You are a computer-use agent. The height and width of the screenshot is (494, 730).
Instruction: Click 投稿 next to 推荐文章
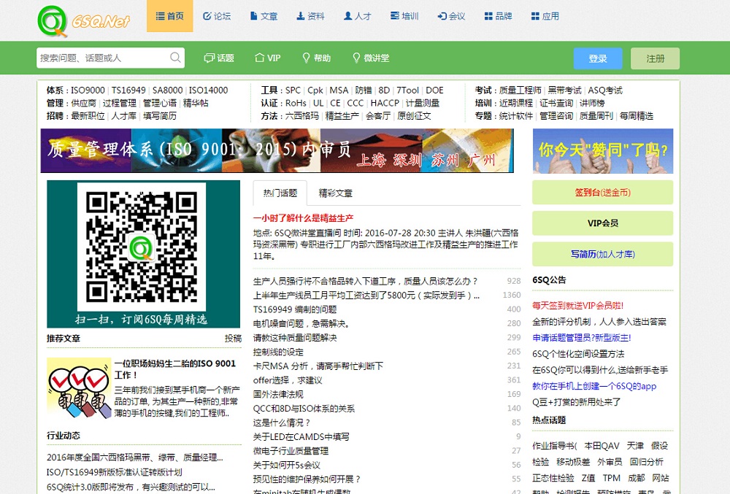coord(233,338)
